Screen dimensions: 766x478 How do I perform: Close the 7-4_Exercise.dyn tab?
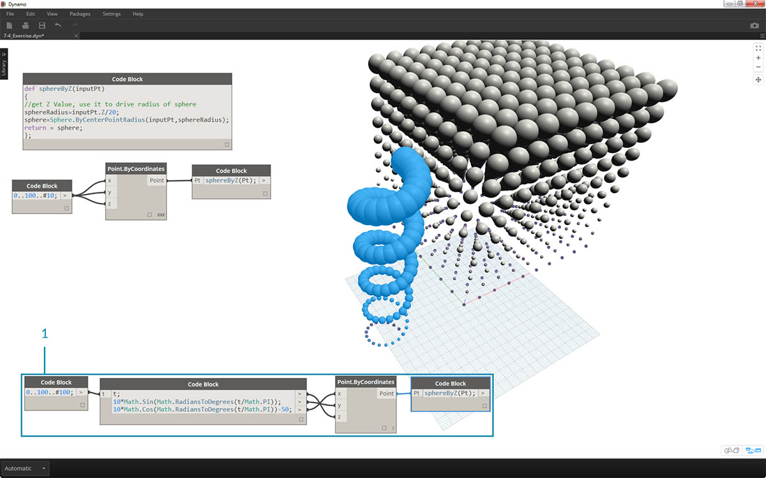point(76,36)
